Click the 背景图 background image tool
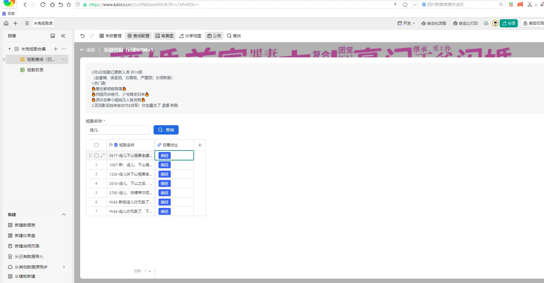The image size is (544, 283). 164,36
